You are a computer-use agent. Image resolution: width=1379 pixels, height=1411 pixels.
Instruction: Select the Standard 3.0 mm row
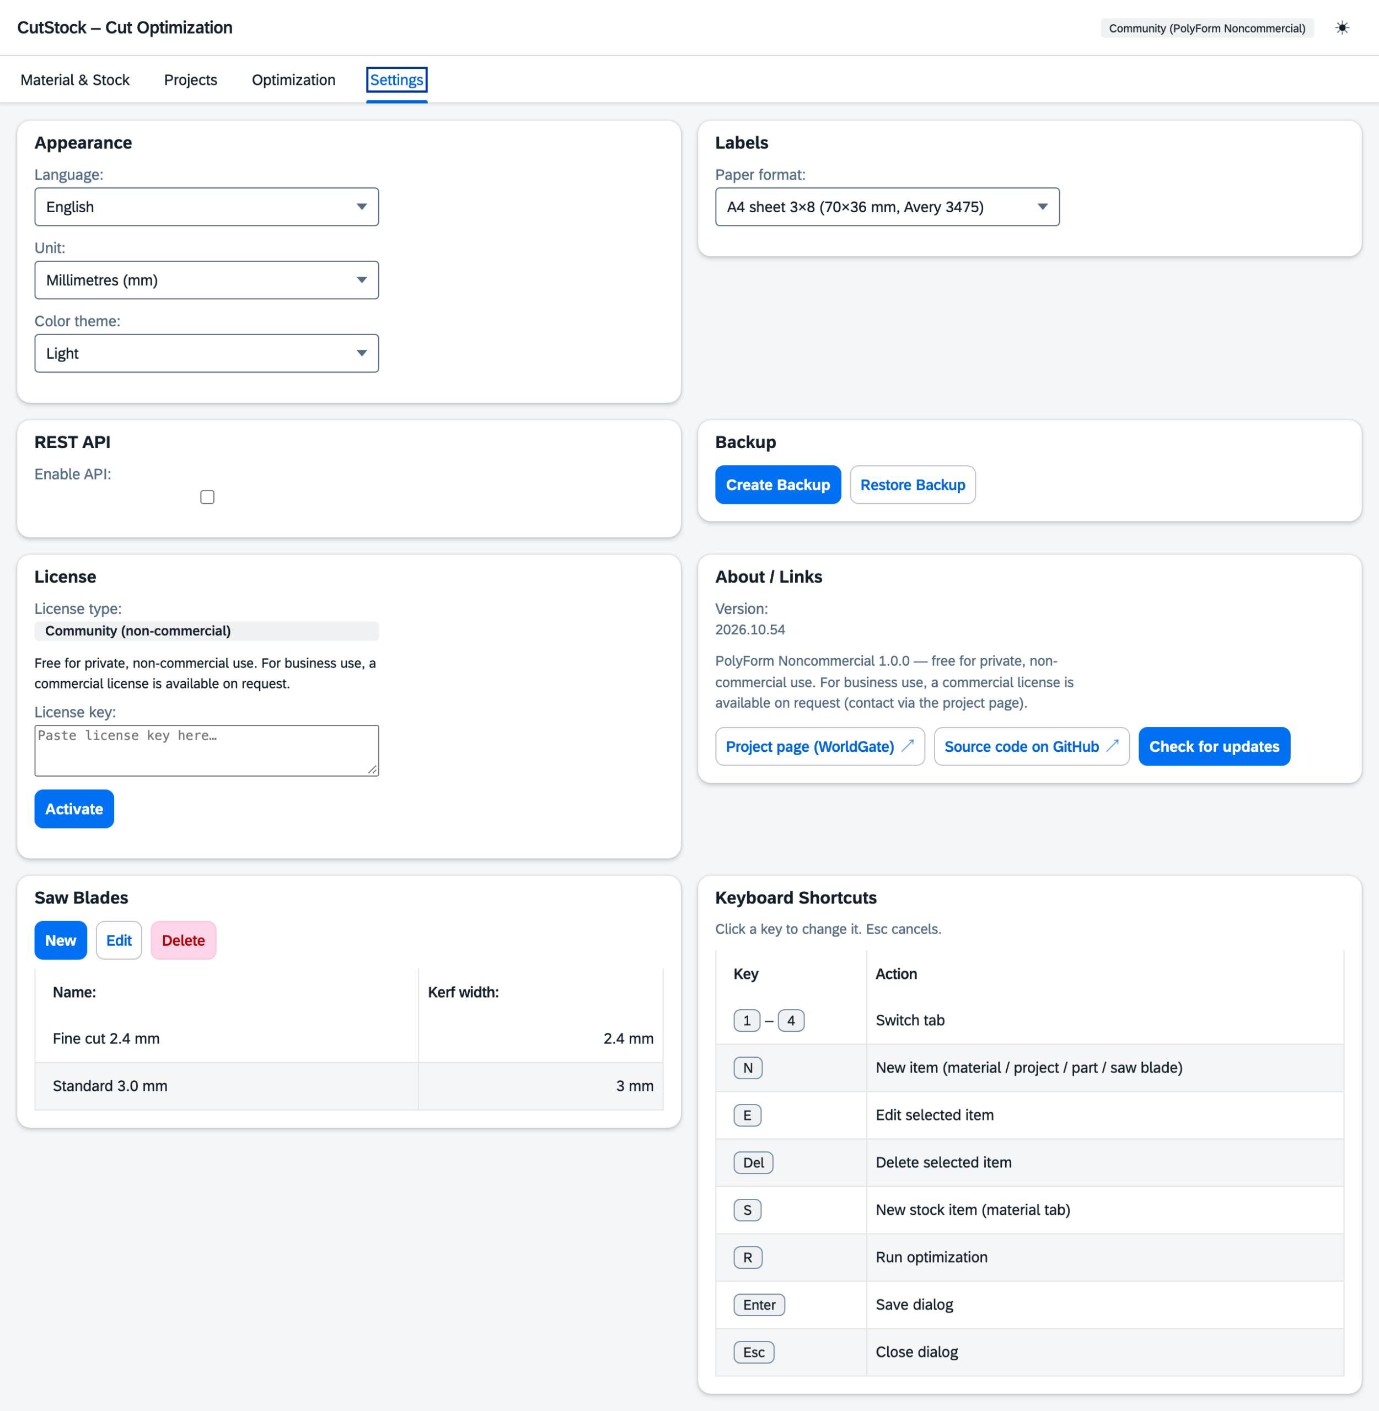(x=348, y=1086)
